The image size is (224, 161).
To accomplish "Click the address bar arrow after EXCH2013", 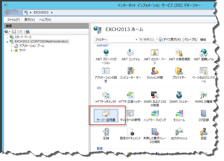I will pos(52,13).
